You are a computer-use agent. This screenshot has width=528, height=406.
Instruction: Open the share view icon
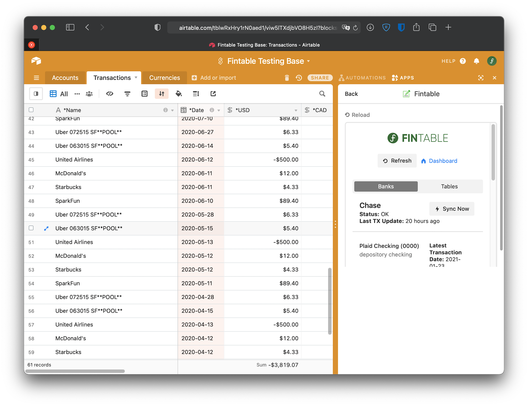[213, 94]
